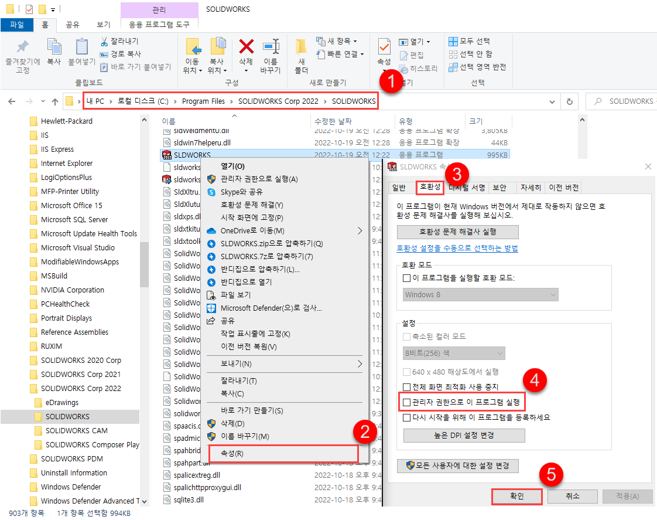Expand the OneDrive로 이동 submenu arrow
The image size is (657, 520).
point(360,230)
